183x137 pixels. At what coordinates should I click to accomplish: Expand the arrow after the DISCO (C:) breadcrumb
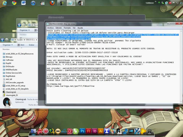(x=36, y=40)
